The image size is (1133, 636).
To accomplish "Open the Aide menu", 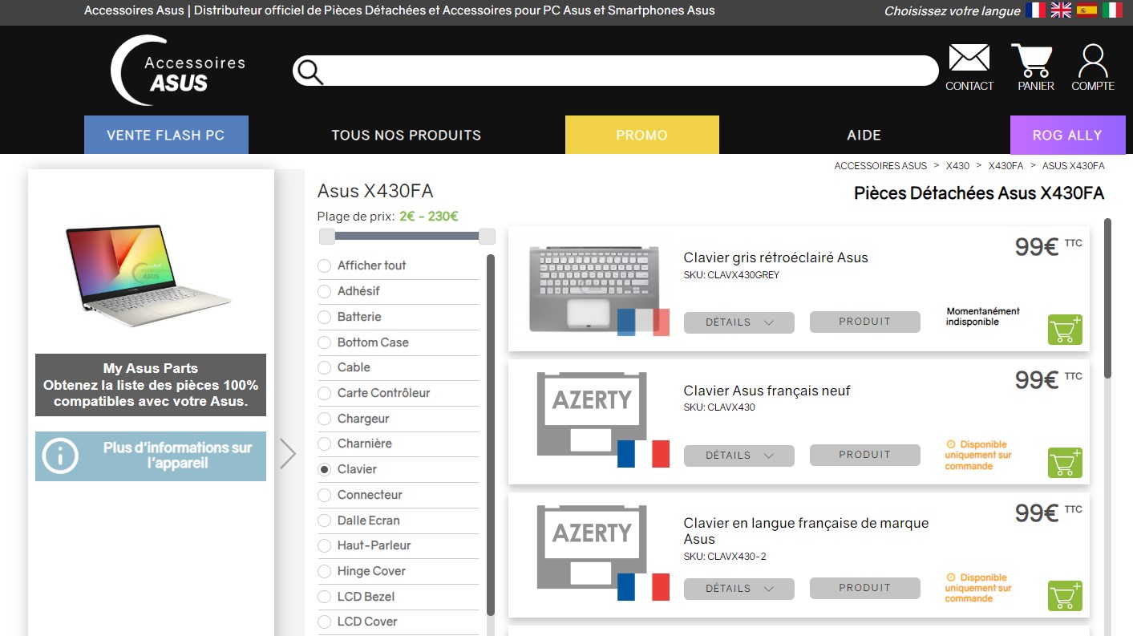I will pyautogui.click(x=864, y=135).
